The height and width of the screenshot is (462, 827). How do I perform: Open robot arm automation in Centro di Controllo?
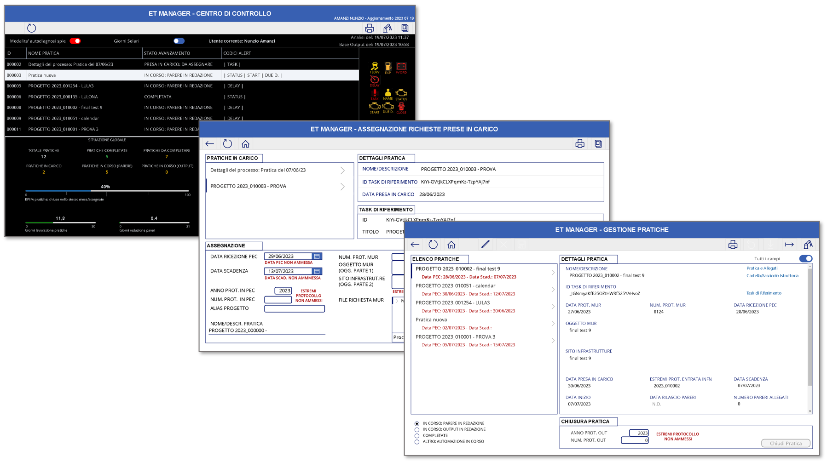click(x=387, y=28)
